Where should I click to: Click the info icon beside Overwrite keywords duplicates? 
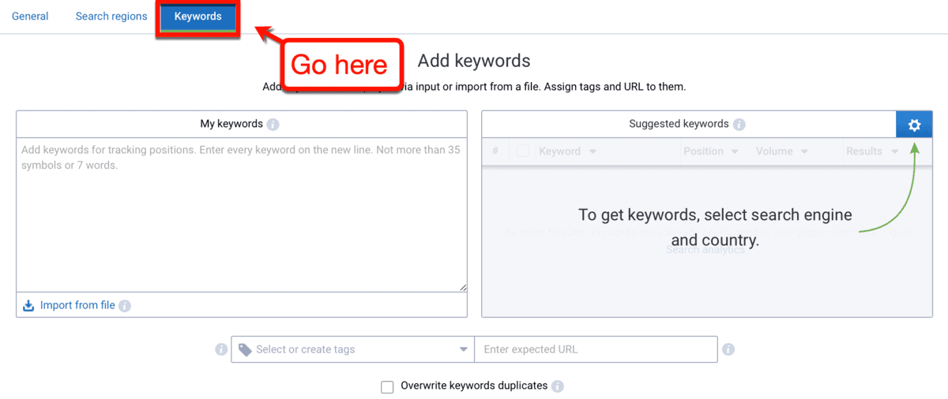(x=558, y=386)
